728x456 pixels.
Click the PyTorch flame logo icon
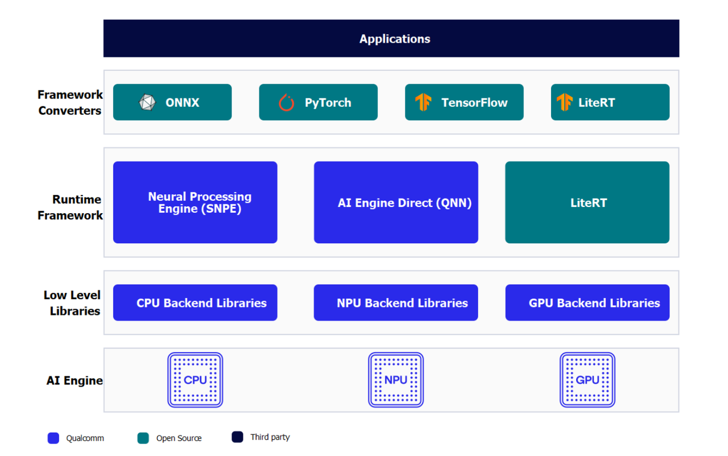286,102
